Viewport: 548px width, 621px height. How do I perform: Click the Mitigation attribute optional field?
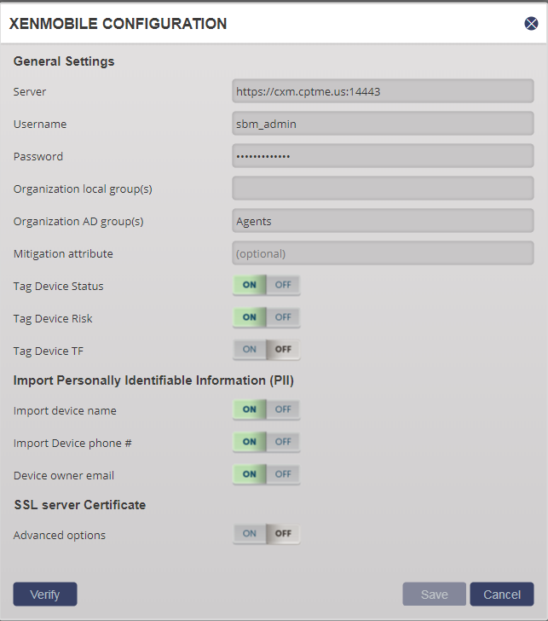[x=383, y=253]
